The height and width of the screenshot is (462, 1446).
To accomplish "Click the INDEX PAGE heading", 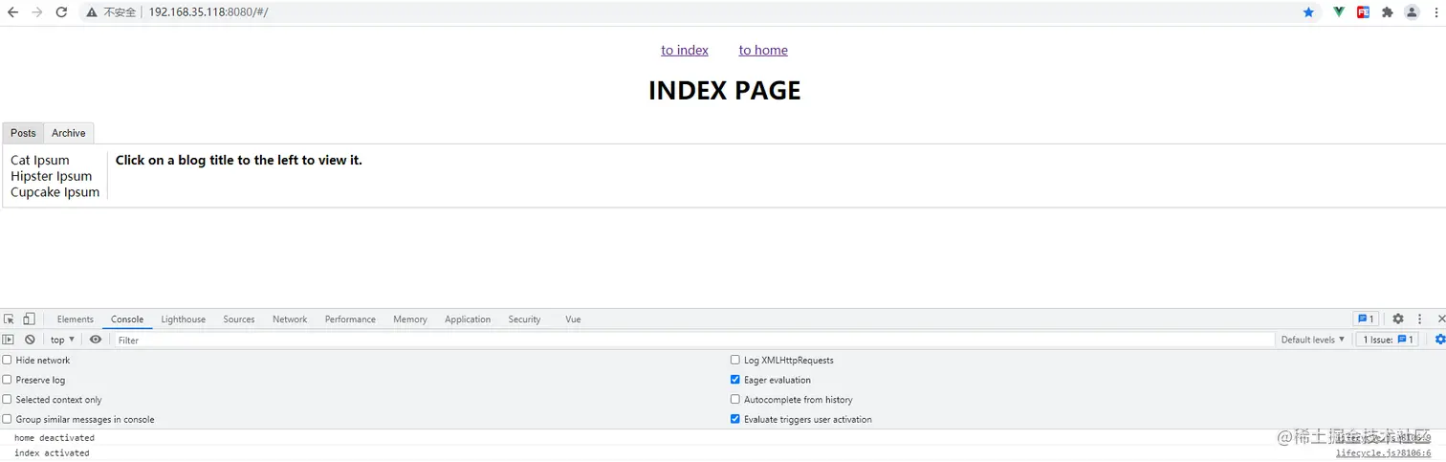I will pyautogui.click(x=724, y=90).
